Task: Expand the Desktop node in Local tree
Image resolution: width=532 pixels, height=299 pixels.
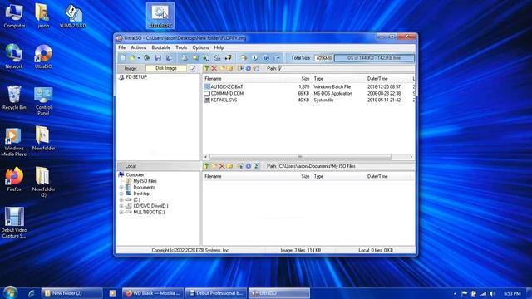Action: [x=121, y=194]
